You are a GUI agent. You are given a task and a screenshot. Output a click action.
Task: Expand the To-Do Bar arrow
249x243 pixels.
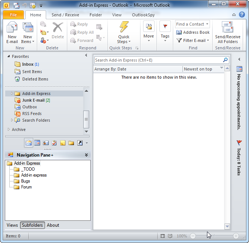pyautogui.click(x=239, y=59)
